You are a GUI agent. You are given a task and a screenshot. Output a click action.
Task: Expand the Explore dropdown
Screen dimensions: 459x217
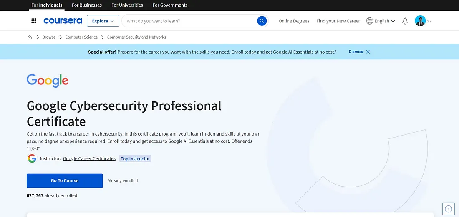103,21
